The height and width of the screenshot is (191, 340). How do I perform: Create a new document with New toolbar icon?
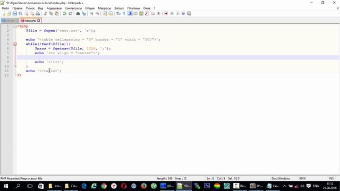click(x=4, y=14)
